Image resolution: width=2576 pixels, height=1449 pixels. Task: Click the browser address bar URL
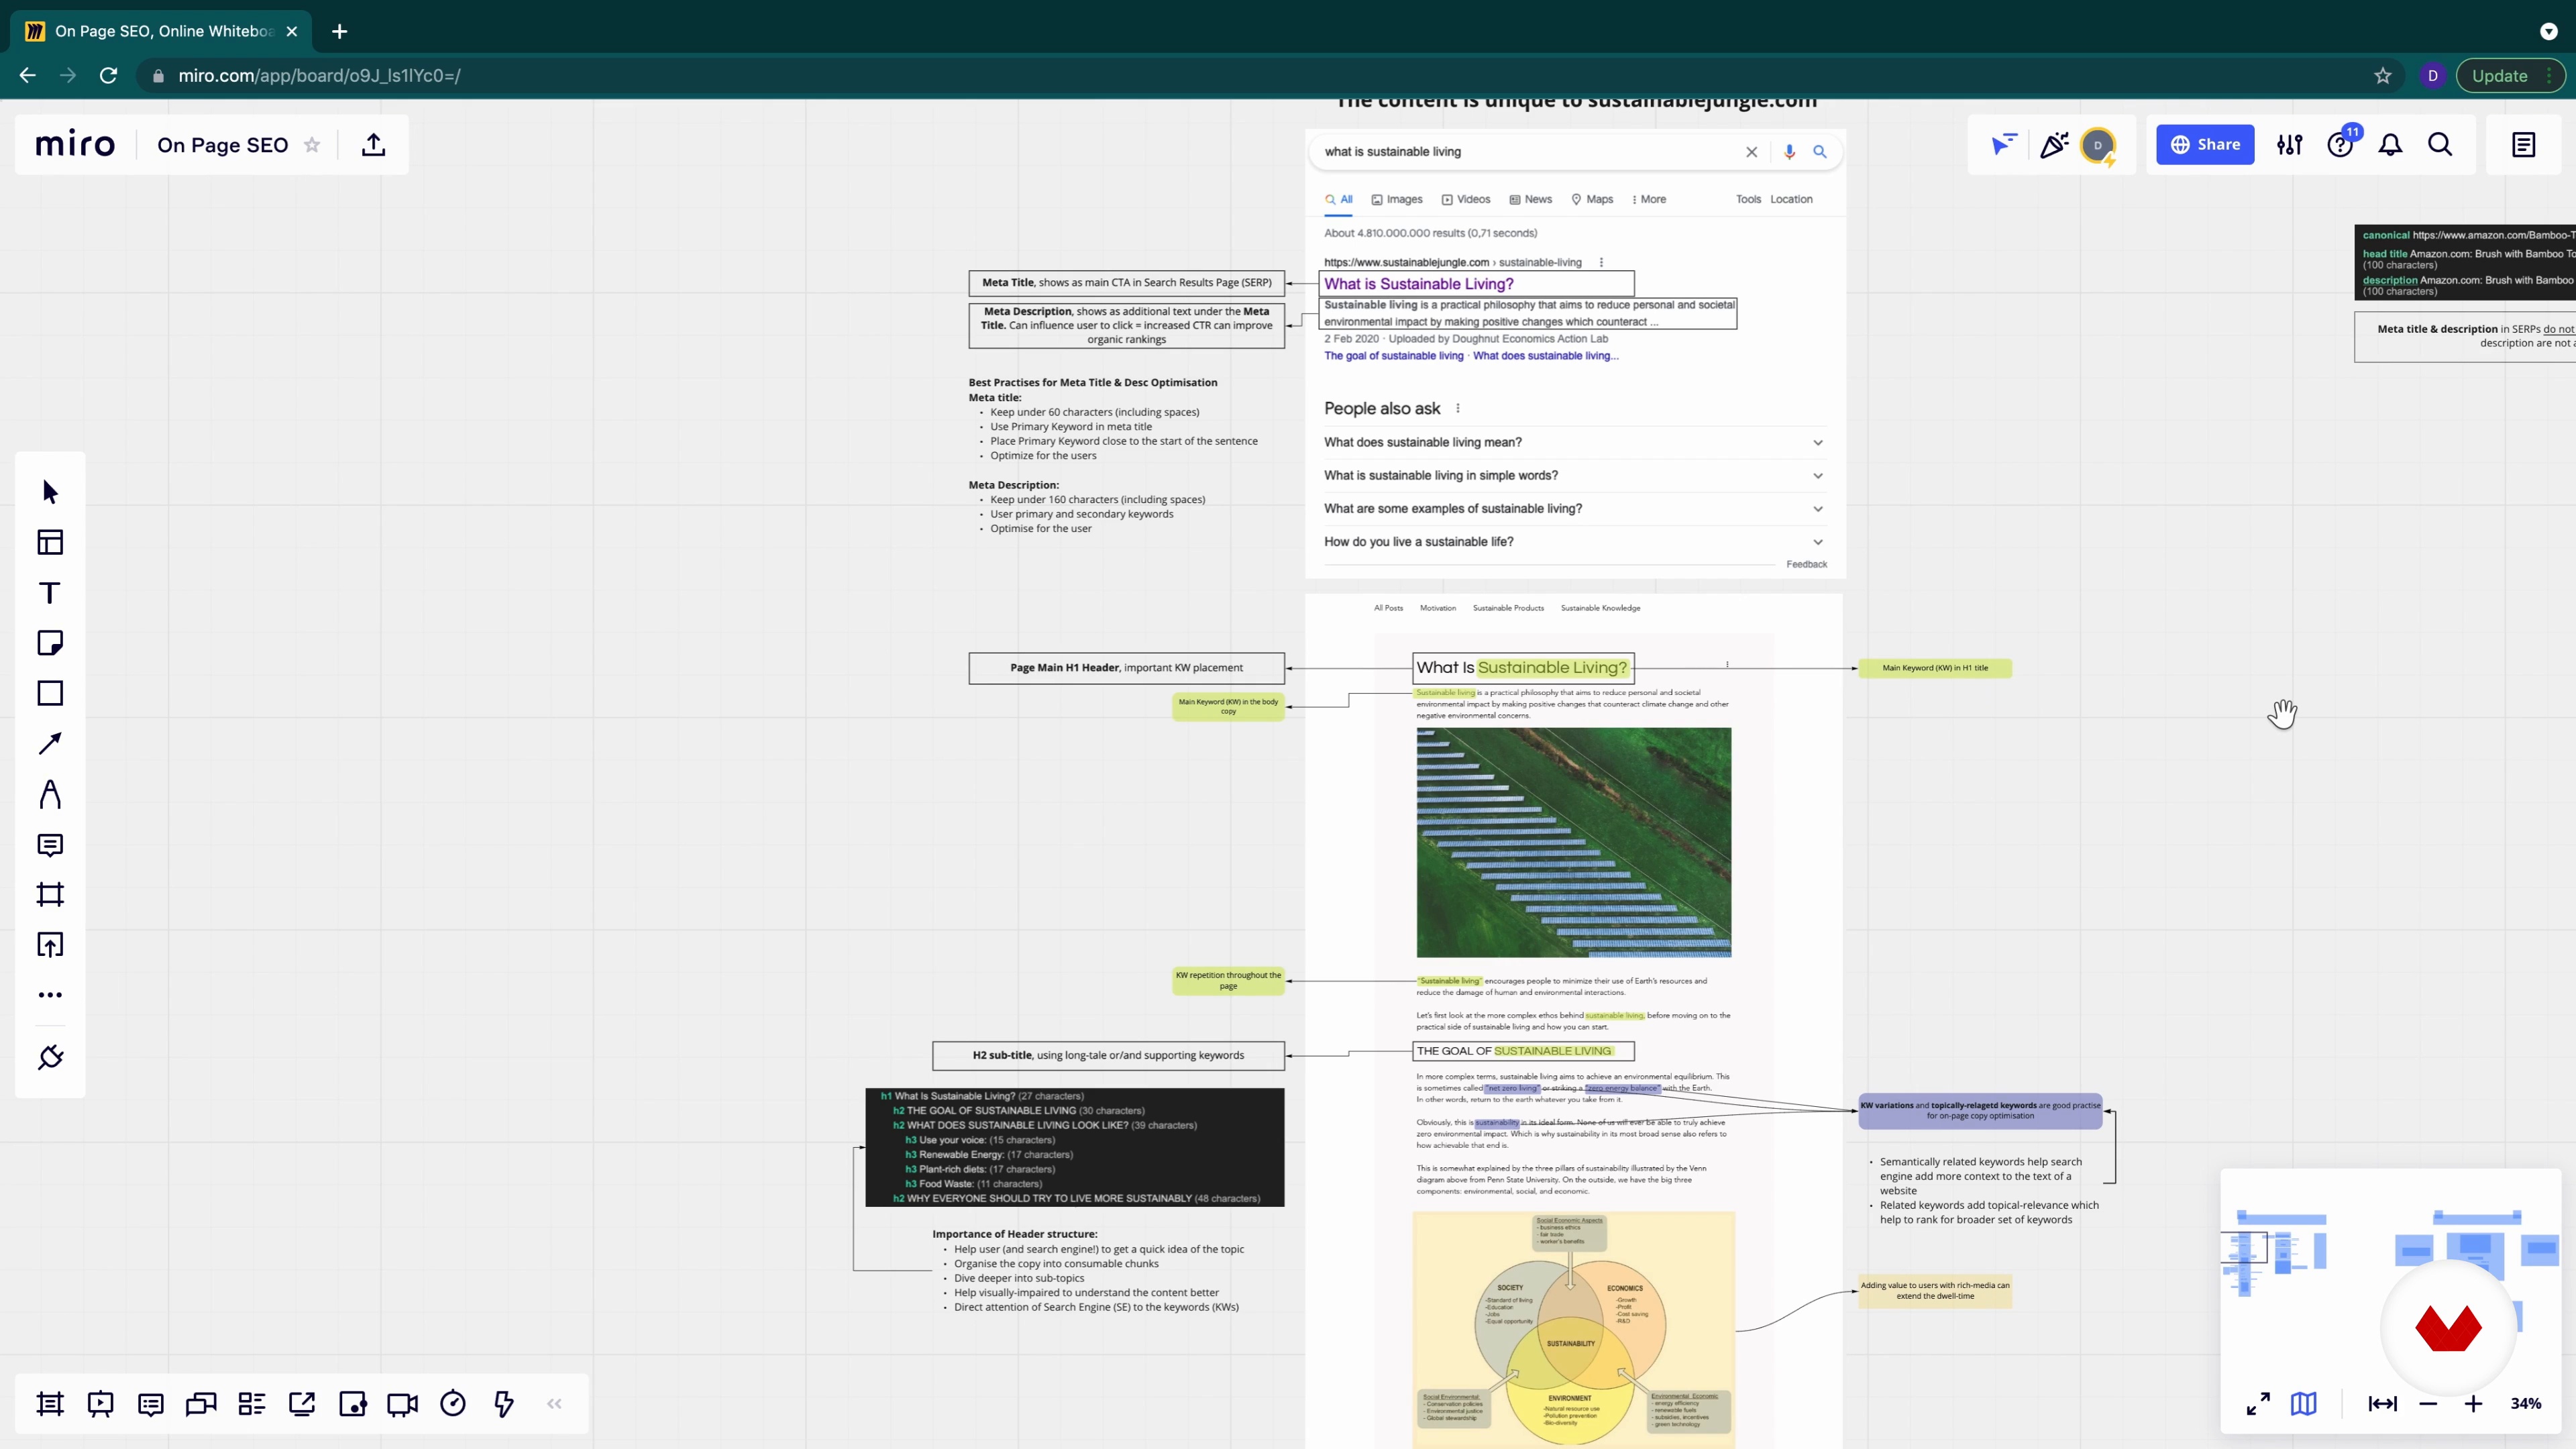coord(320,76)
